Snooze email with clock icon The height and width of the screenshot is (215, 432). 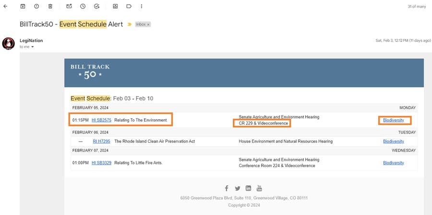click(x=83, y=6)
